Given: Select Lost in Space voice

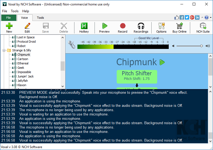Looking at the screenshot, I should 26,37.
